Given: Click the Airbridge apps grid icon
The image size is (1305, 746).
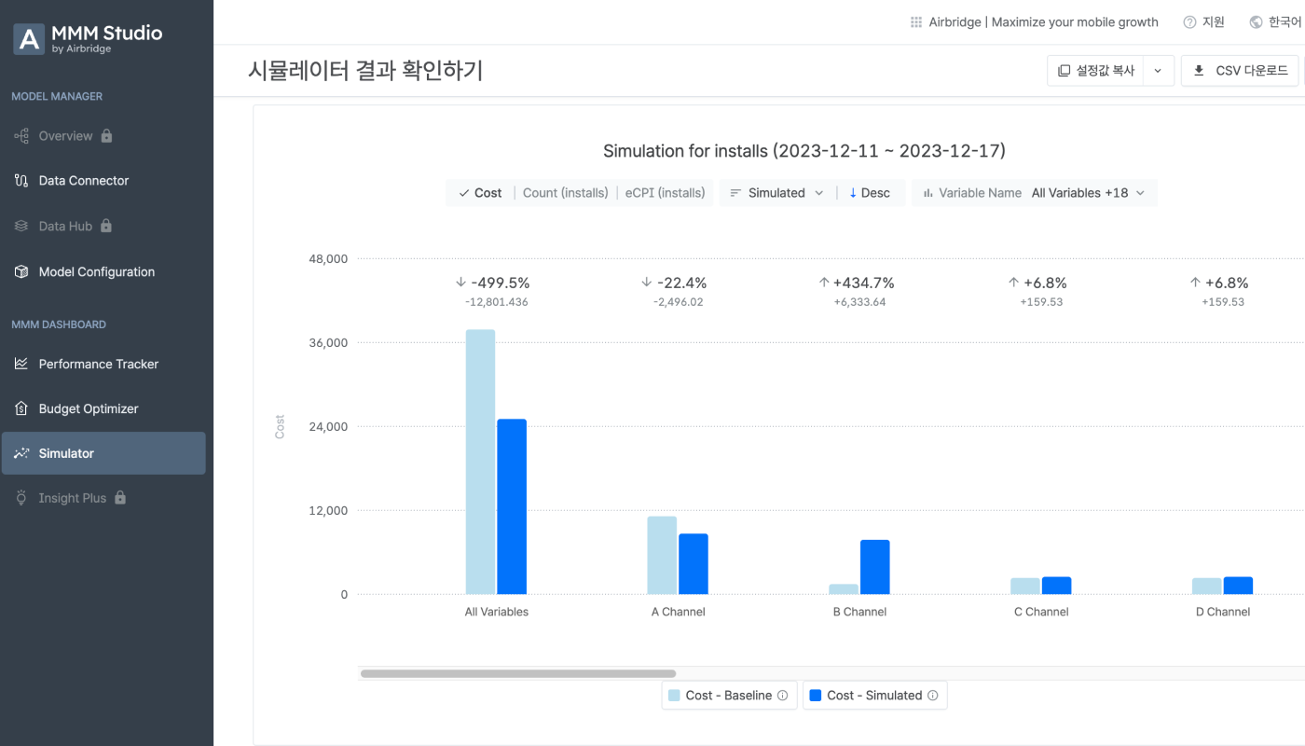Looking at the screenshot, I should click(x=916, y=22).
